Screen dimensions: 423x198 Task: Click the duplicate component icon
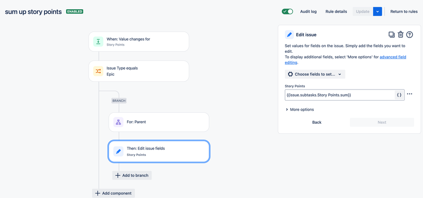(391, 35)
